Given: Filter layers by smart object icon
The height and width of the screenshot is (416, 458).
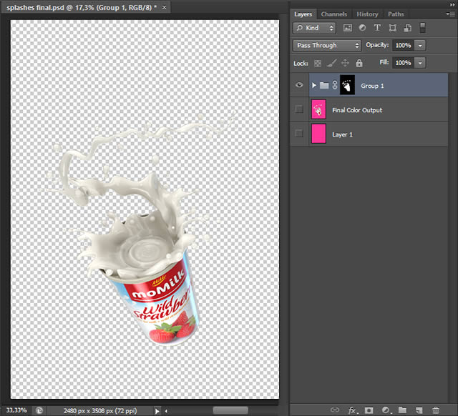Looking at the screenshot, I should pyautogui.click(x=407, y=28).
